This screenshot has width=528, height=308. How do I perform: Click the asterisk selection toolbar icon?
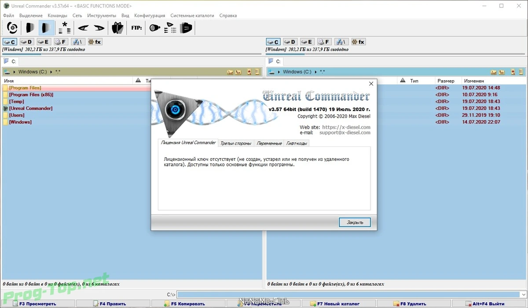pyautogui.click(x=64, y=28)
